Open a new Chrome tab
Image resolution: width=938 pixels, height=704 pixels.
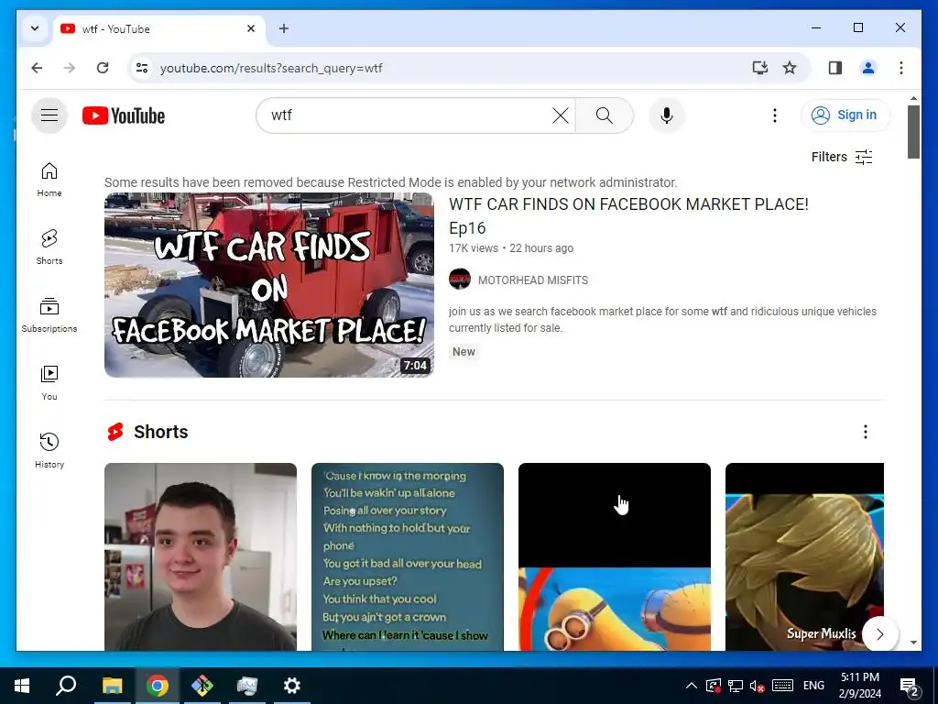click(284, 28)
